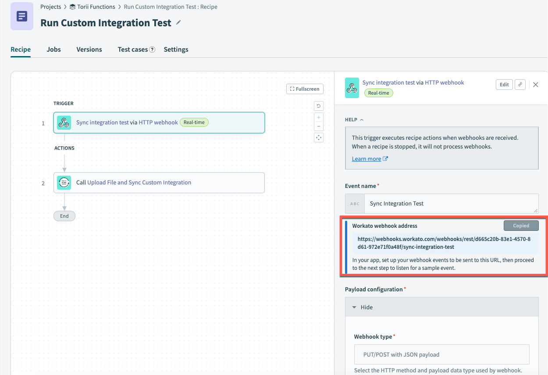Click HTTP webhook link in panel header
The image size is (548, 375).
(444, 82)
